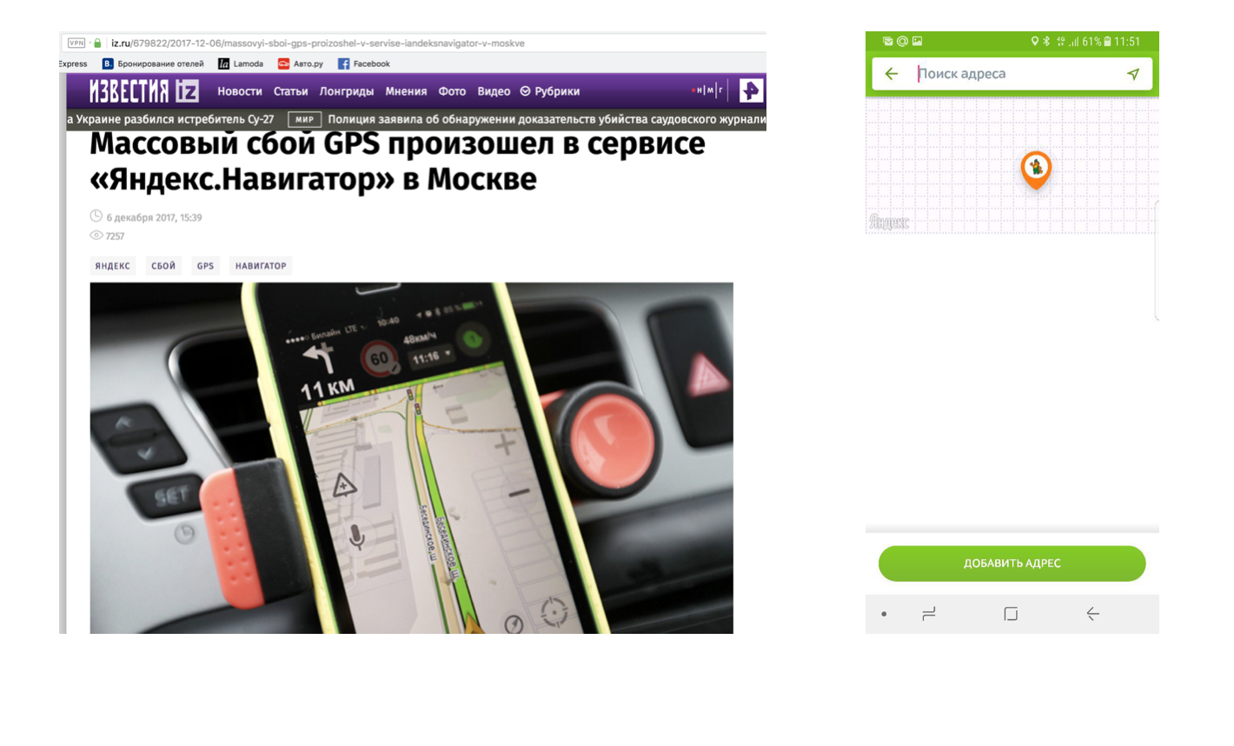
Task: Tap the small dot in Android navigation bar
Action: [x=884, y=614]
